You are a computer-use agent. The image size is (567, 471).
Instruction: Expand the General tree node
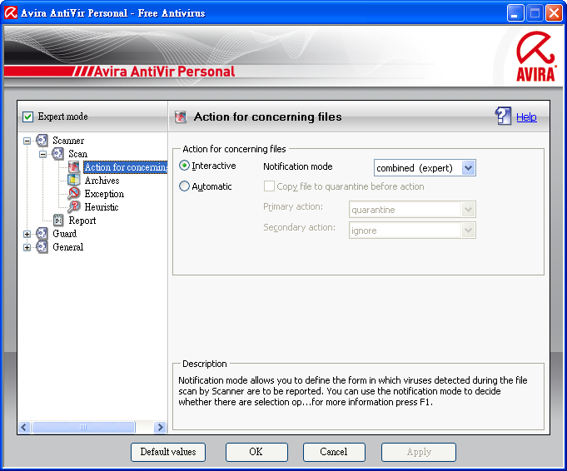pyautogui.click(x=27, y=248)
